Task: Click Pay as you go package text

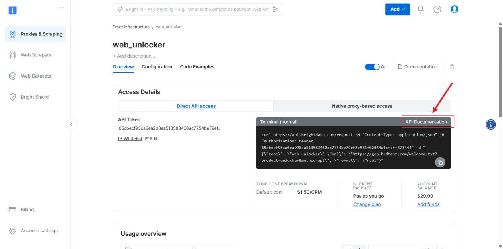Action: coord(369,196)
